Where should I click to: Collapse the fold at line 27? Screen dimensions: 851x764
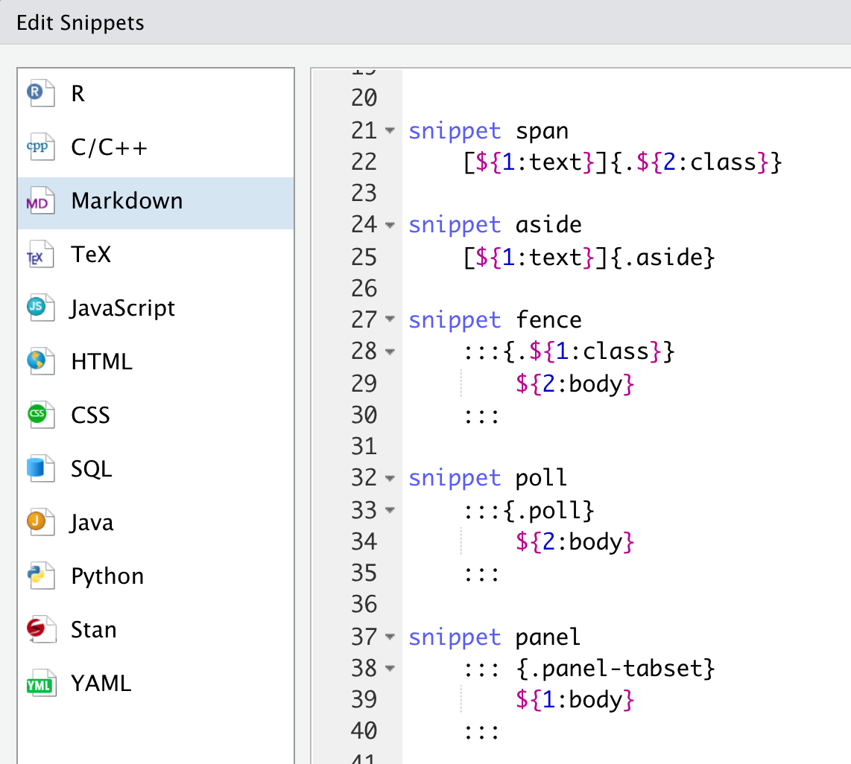pos(390,319)
